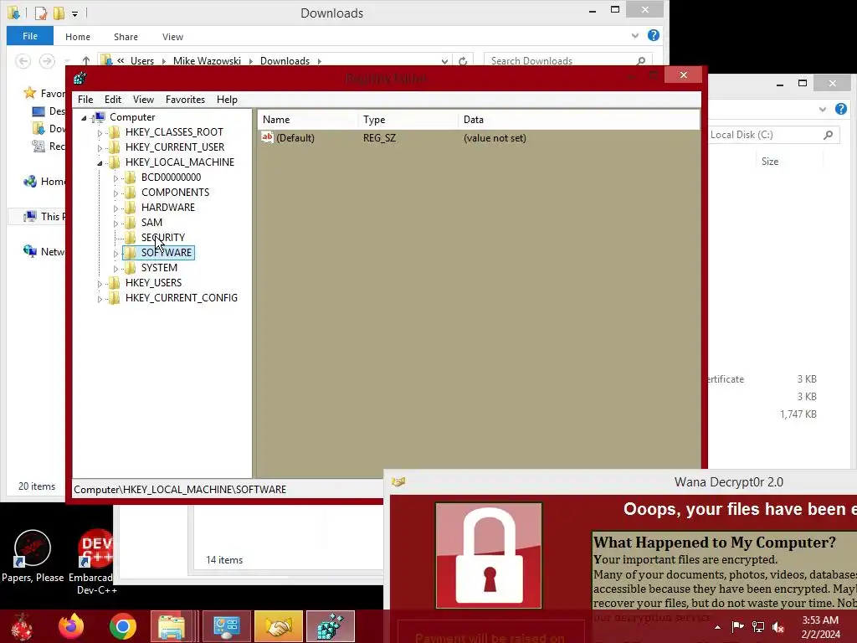Viewport: 857px width, 643px height.
Task: Select BCD00000000 folder icon
Action: 130,177
